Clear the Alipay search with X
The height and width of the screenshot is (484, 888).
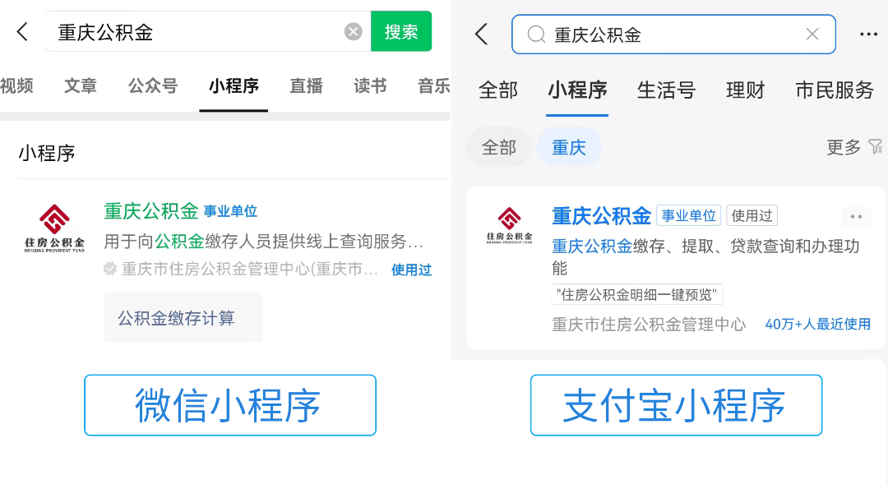click(x=812, y=35)
